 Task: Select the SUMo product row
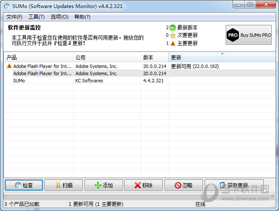tap(139, 81)
